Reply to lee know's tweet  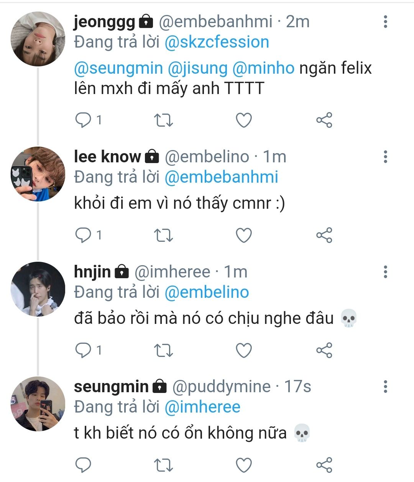[83, 235]
